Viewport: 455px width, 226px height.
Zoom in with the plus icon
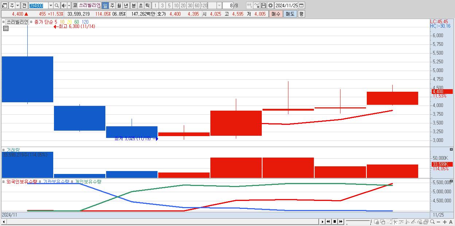[x=445, y=222]
